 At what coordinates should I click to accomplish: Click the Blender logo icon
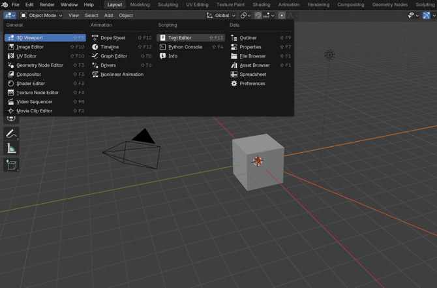coord(5,5)
